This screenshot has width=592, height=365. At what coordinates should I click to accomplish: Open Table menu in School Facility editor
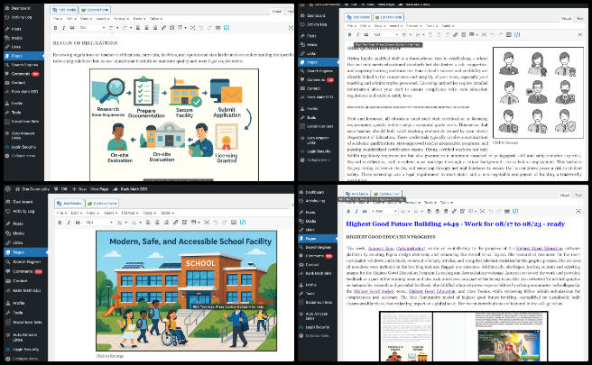167,213
